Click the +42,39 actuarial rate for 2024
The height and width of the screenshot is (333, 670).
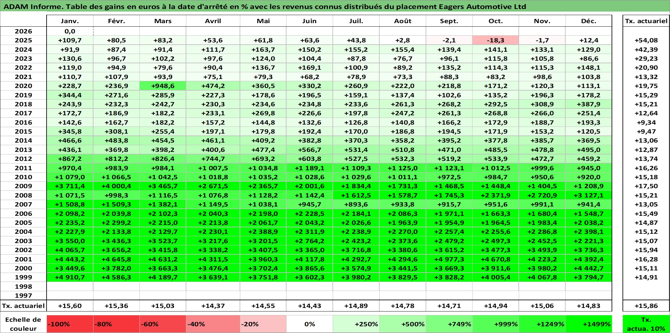[646, 49]
